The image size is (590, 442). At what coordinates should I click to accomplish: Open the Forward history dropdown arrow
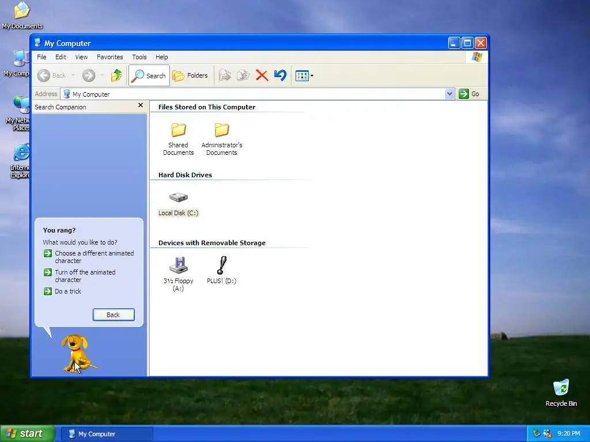click(101, 75)
